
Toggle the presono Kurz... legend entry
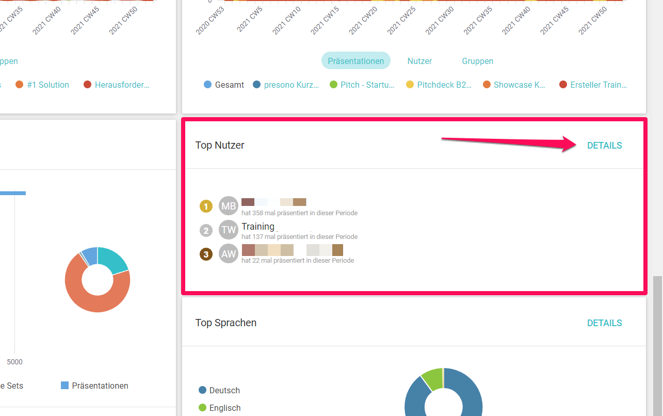(285, 85)
